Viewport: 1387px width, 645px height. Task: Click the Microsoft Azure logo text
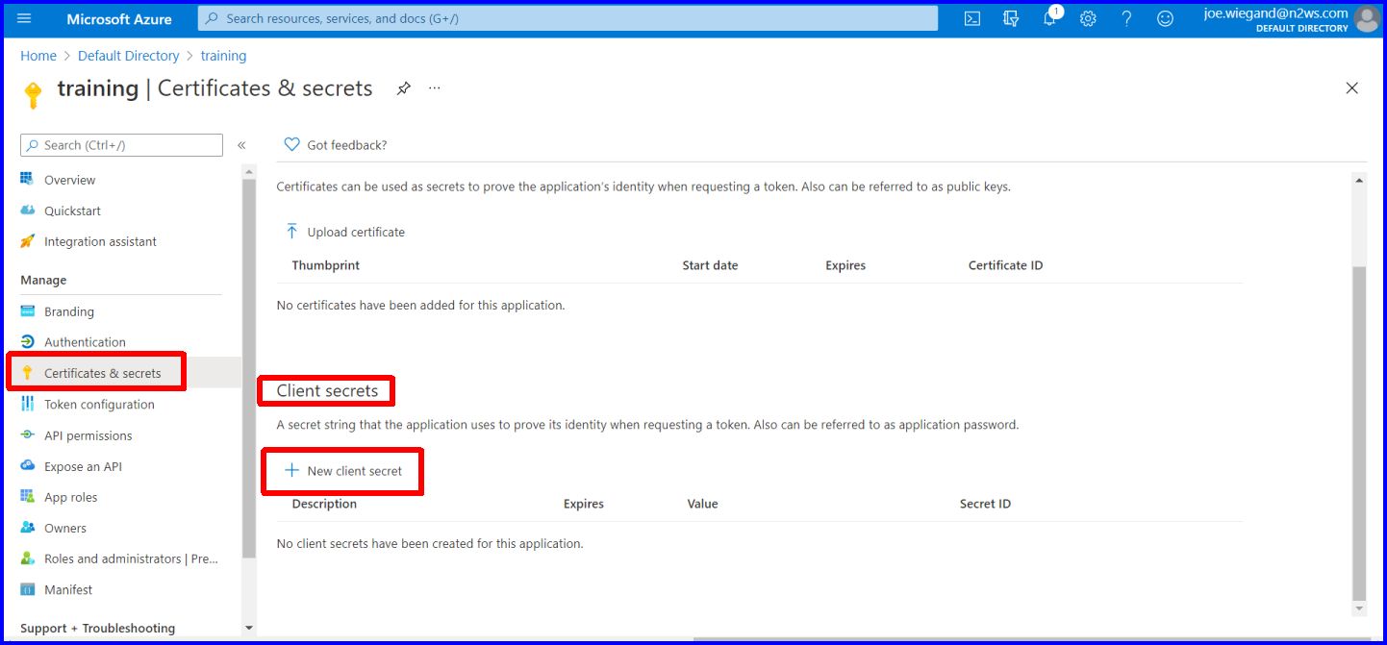pos(119,19)
